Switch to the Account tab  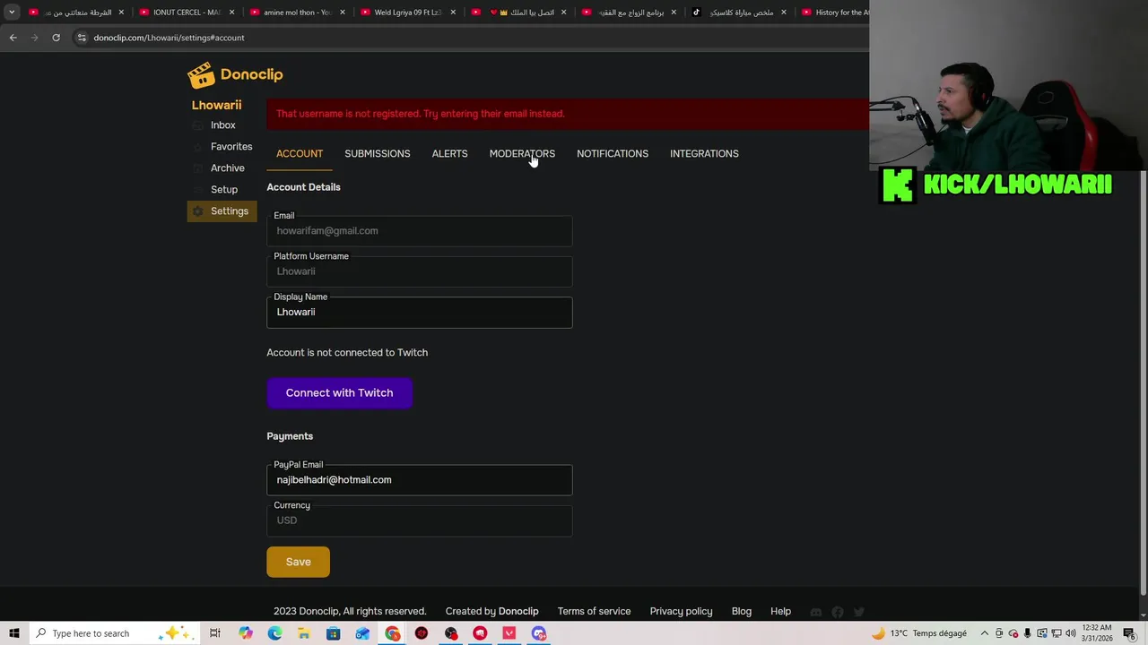click(x=300, y=154)
